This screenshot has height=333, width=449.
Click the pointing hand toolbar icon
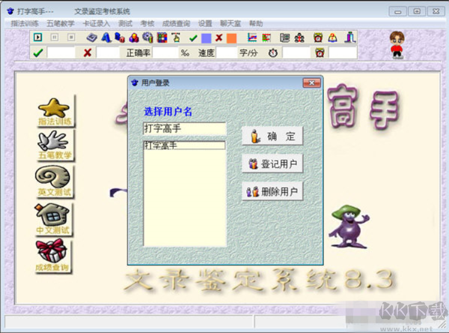click(x=176, y=38)
